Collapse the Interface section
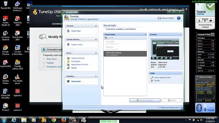 coord(96,77)
